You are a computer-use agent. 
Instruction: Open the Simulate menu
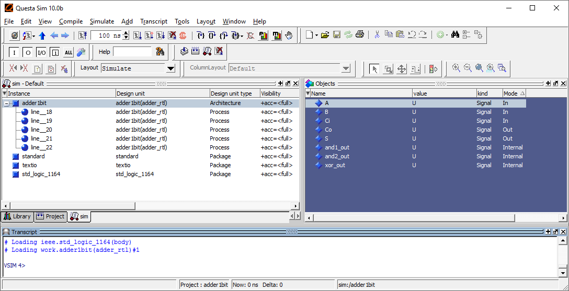102,21
